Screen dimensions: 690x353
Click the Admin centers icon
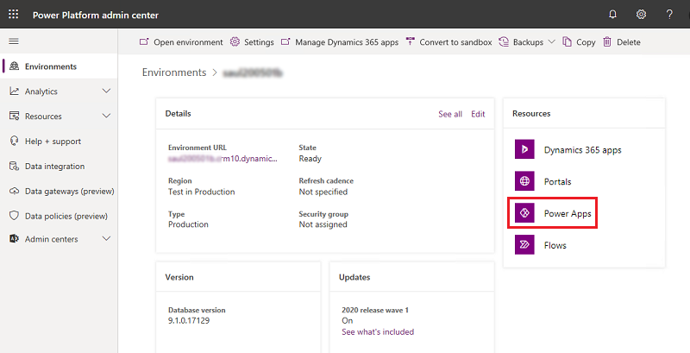click(x=15, y=239)
